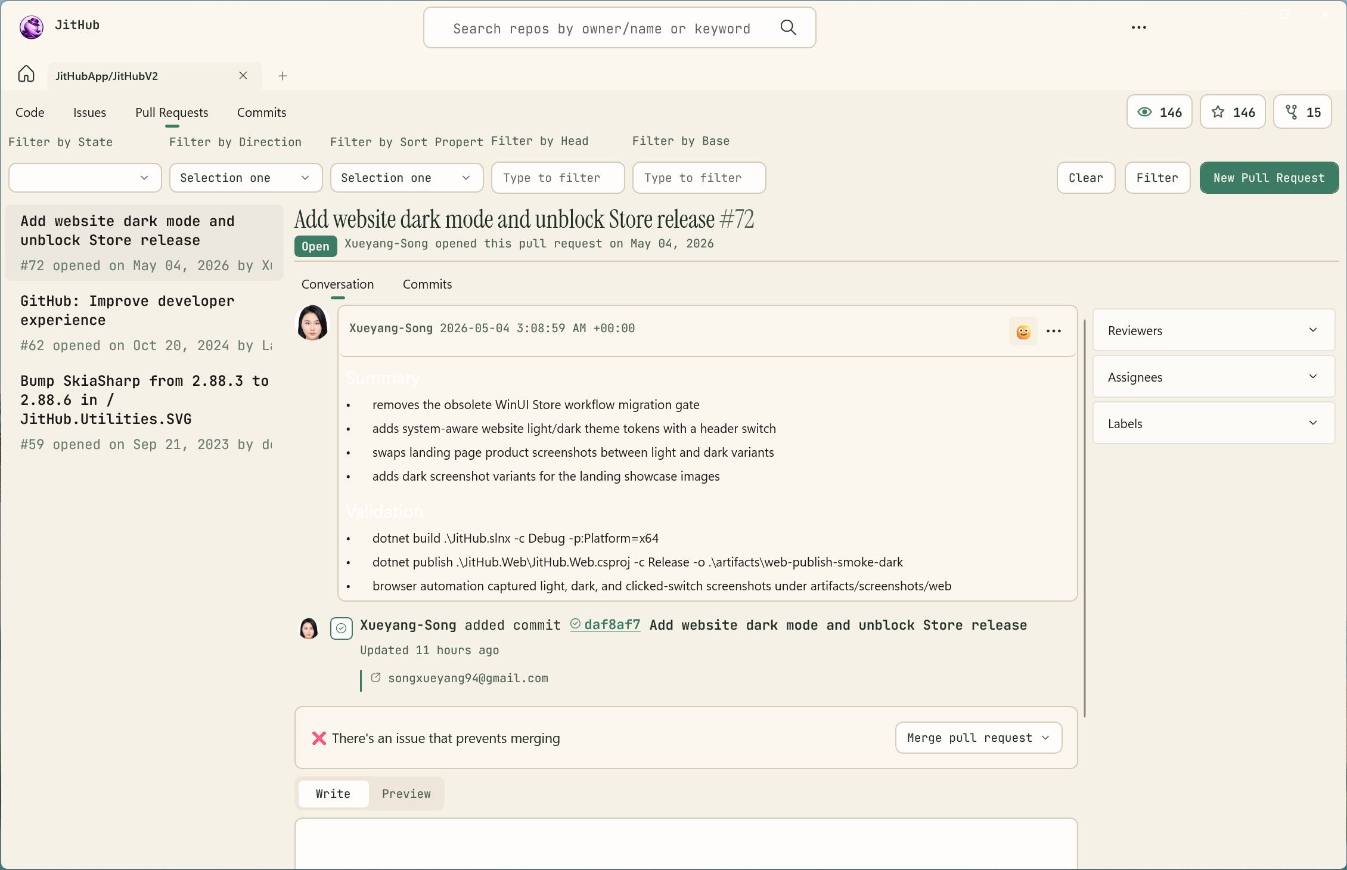
Task: Open Merge pull request dropdown
Action: (x=979, y=738)
